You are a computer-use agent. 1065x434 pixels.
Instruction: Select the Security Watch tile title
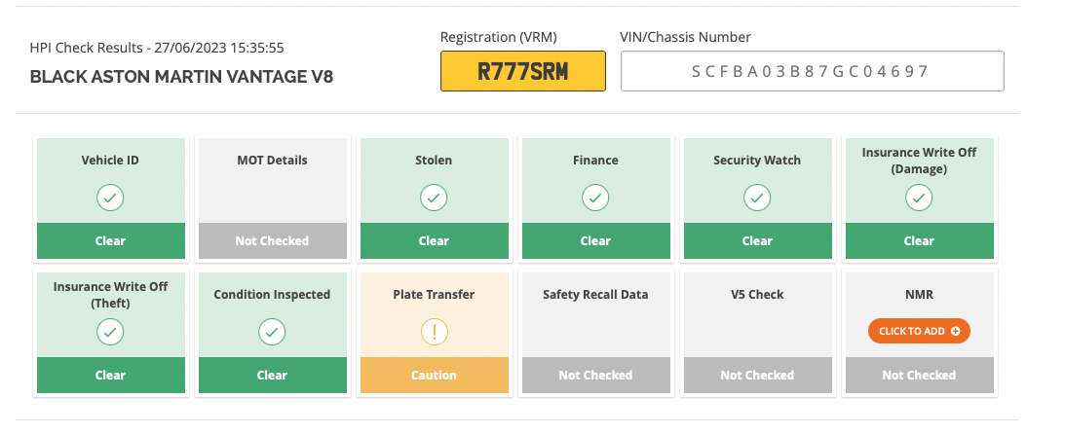click(757, 161)
